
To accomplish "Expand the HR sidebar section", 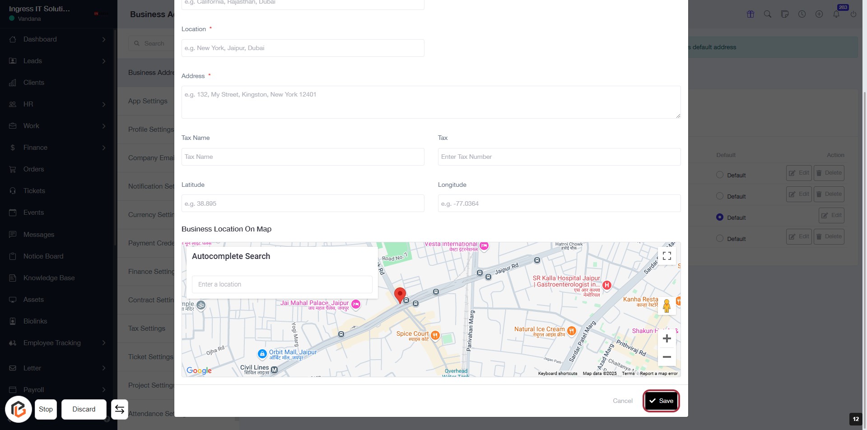I will (x=57, y=104).
